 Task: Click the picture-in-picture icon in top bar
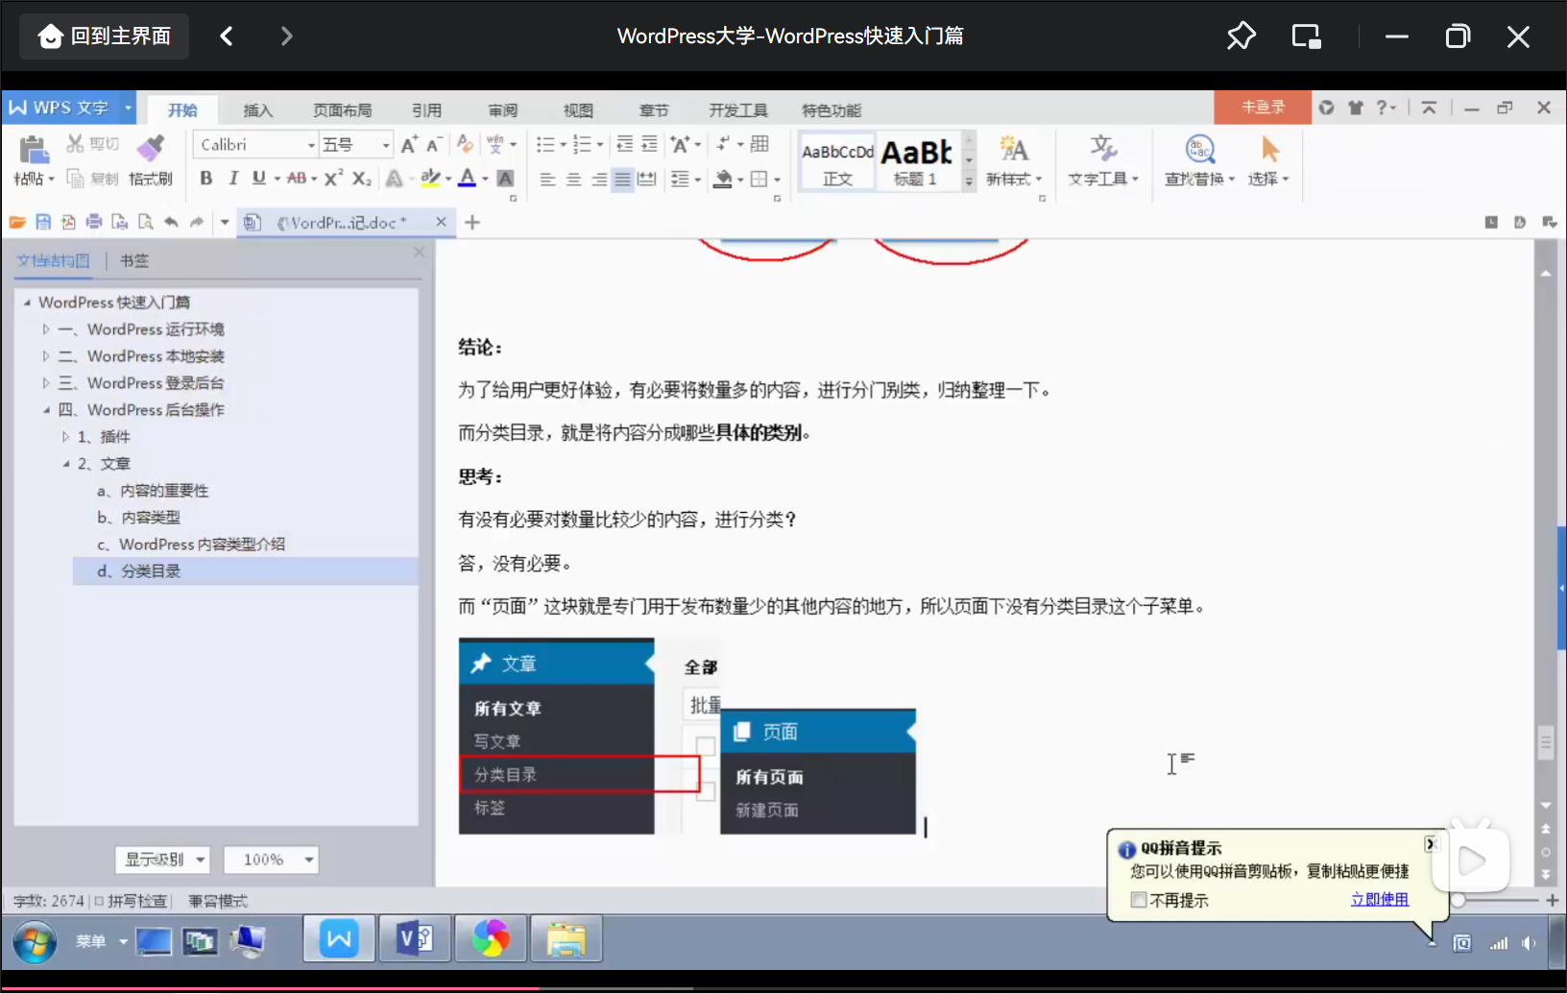coord(1306,36)
